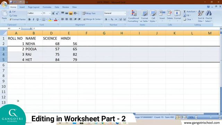
Task: Open the Name Box dropdown arrow
Action: (19, 28)
